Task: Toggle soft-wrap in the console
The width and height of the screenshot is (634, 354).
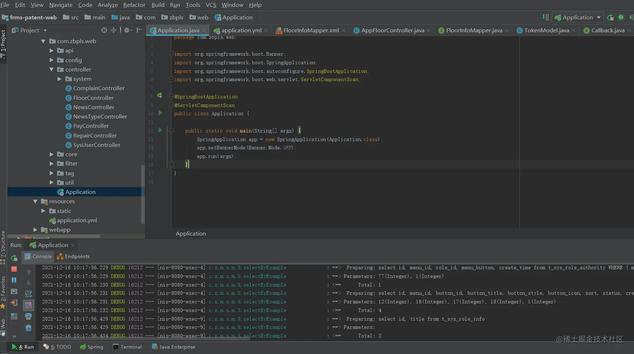Action: pos(29,294)
